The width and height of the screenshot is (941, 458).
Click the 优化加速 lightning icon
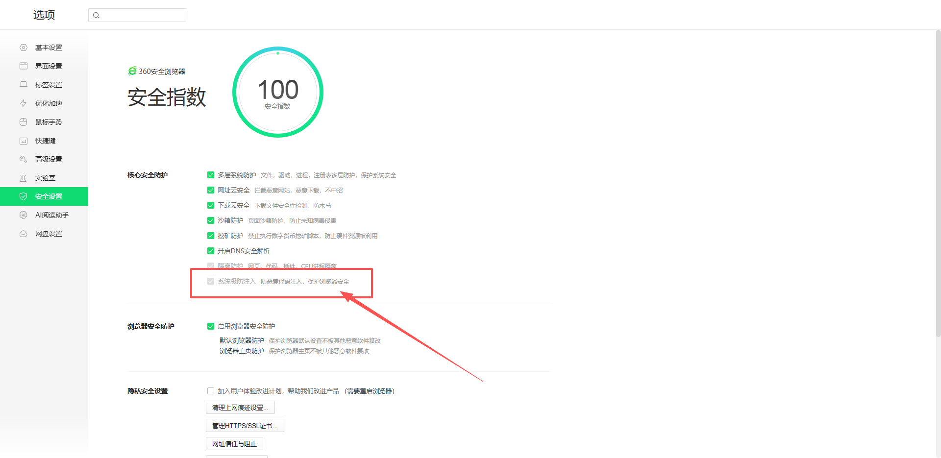[x=23, y=103]
